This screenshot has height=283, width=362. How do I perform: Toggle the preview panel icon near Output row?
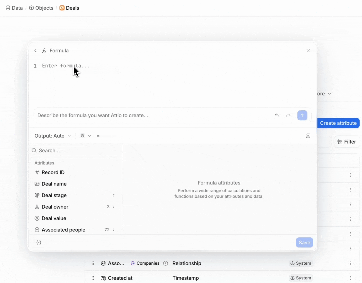pos(308,136)
